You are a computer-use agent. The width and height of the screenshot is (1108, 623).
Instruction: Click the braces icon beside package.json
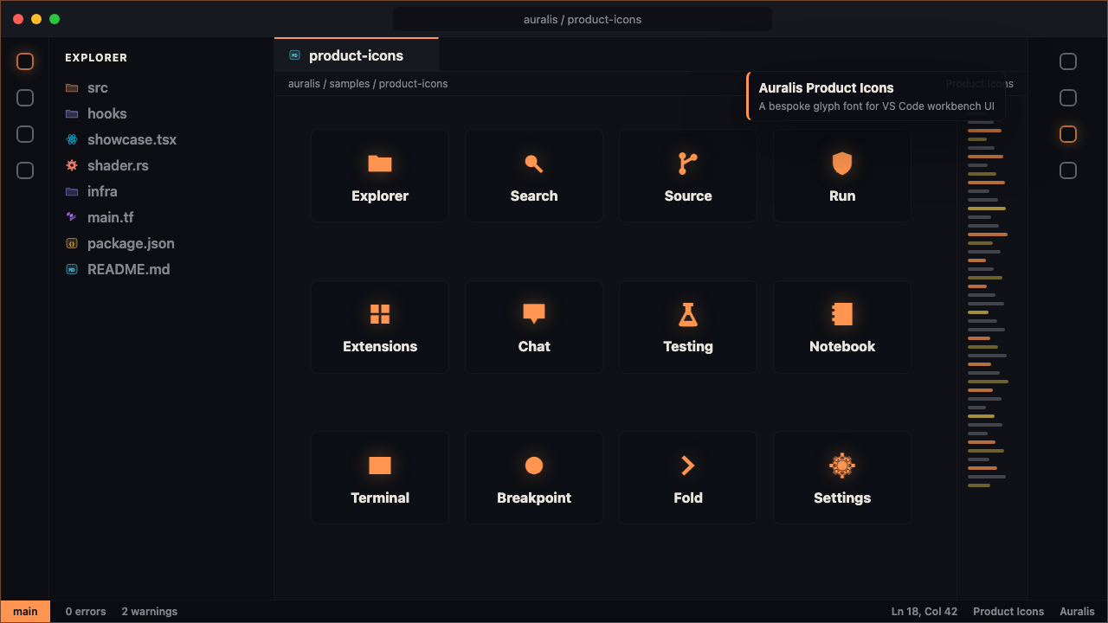pos(72,243)
